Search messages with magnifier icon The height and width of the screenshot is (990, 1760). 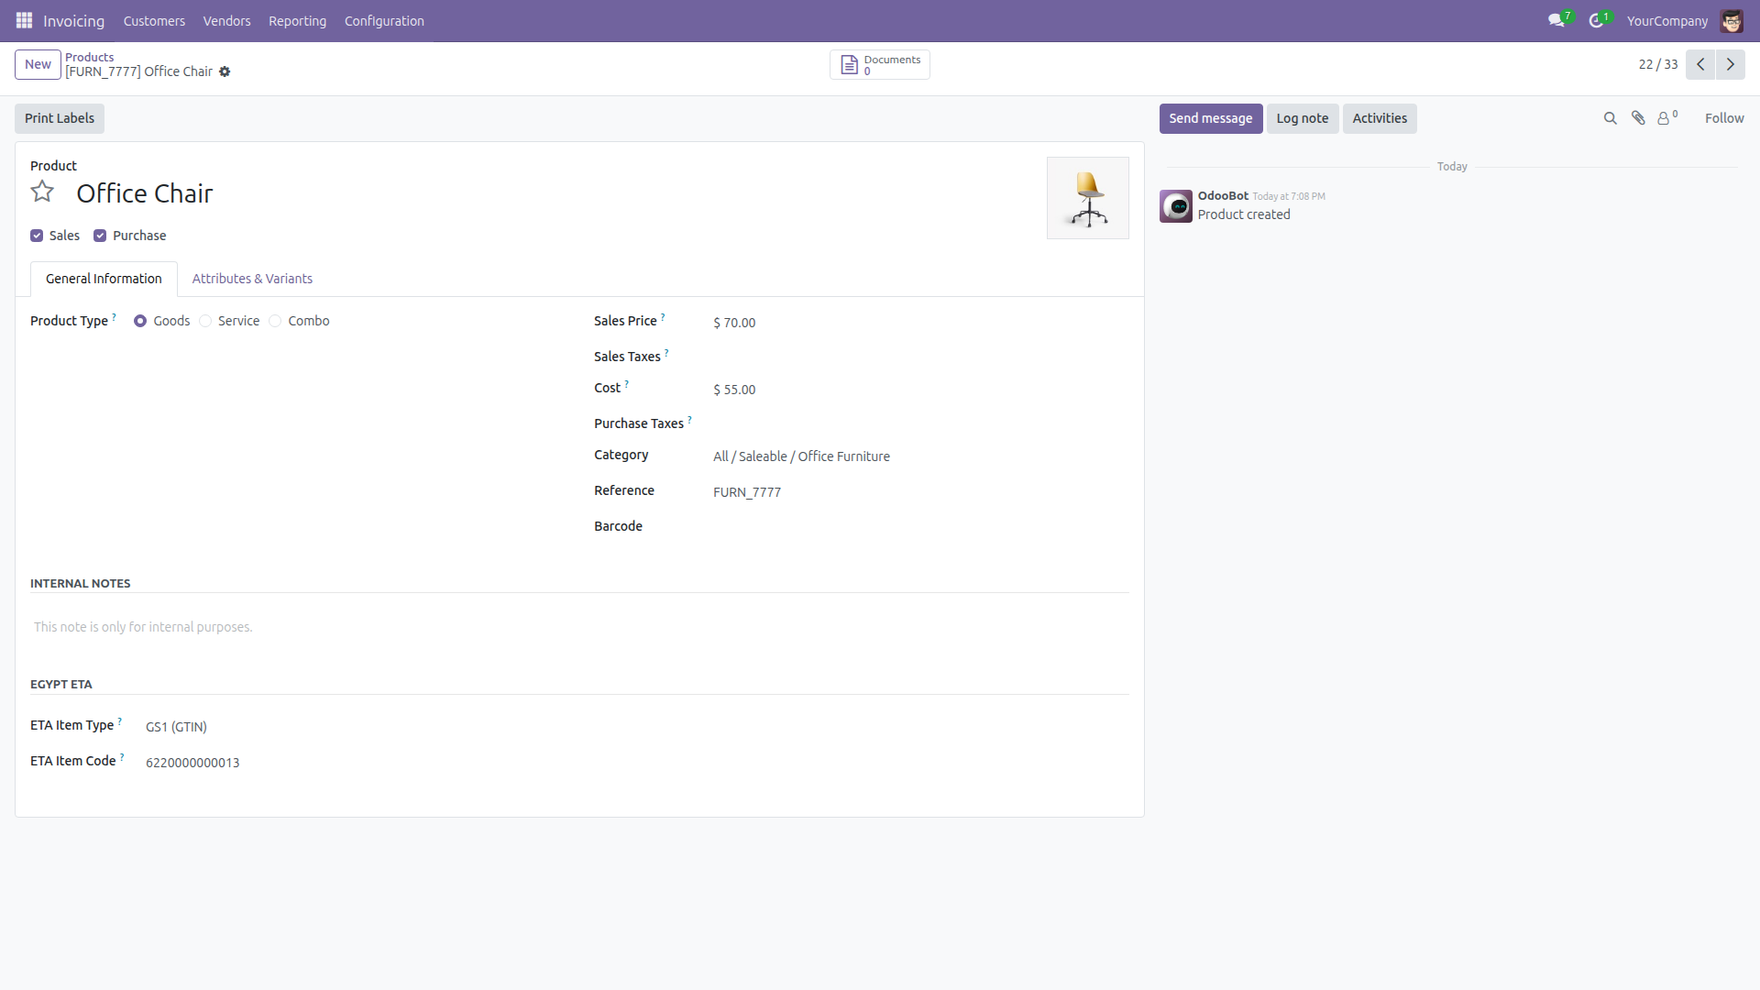tap(1610, 118)
